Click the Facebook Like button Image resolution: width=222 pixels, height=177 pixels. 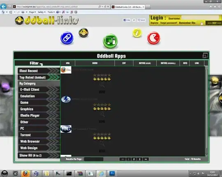(127, 20)
